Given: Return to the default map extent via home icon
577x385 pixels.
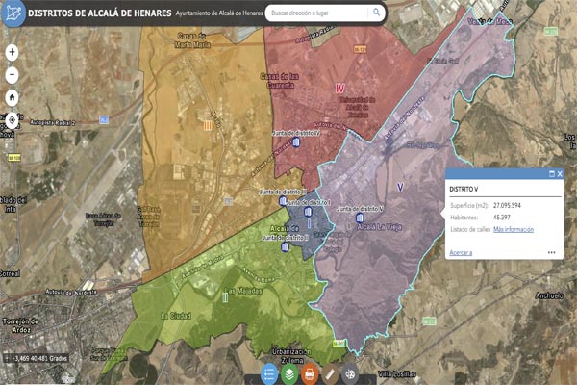Looking at the screenshot, I should coord(13,97).
